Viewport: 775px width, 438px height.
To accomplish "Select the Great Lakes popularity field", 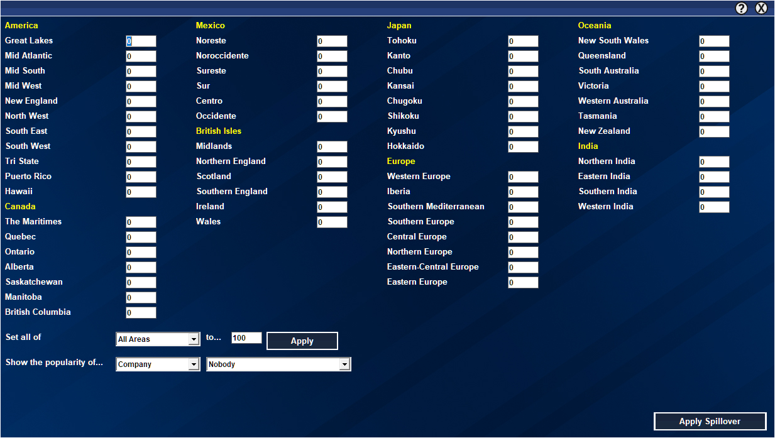I will click(141, 41).
